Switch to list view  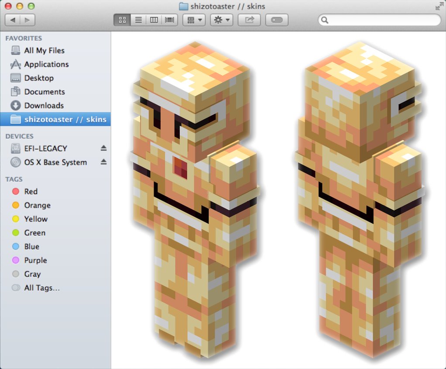click(x=138, y=20)
